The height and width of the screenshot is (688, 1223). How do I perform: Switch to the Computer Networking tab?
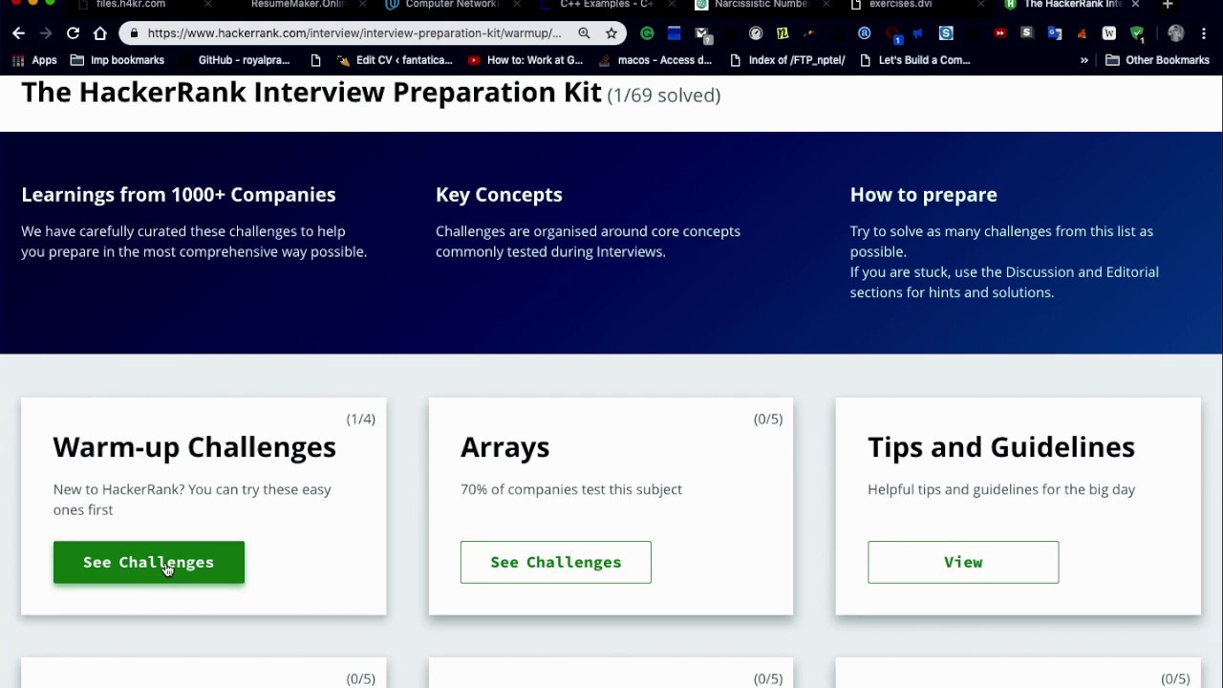click(451, 5)
